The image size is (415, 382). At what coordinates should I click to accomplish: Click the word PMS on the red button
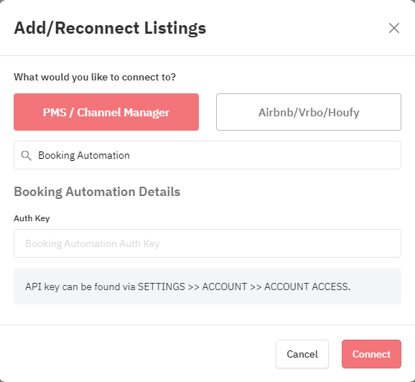pyautogui.click(x=55, y=113)
